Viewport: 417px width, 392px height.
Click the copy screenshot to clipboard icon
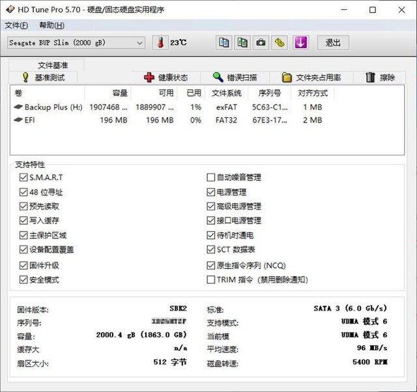pos(242,42)
